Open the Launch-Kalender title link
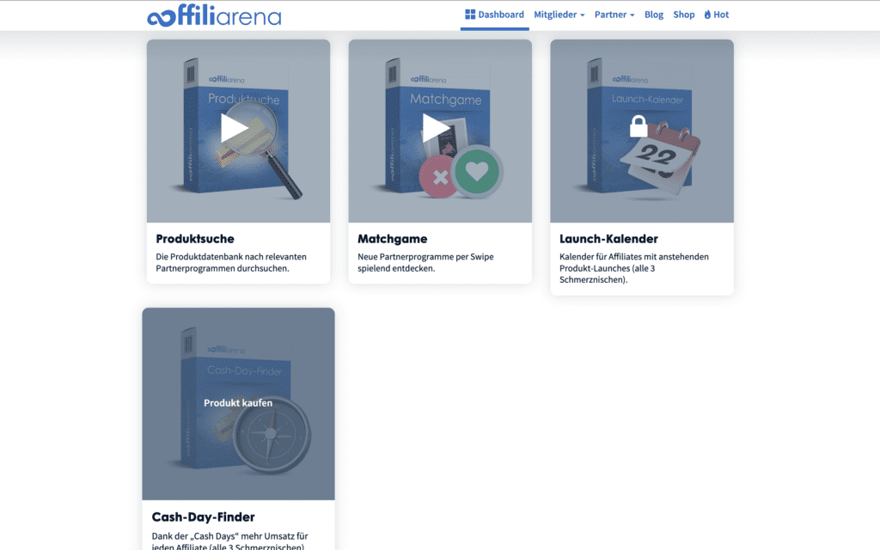Viewport: 880px width, 550px height. click(x=608, y=239)
